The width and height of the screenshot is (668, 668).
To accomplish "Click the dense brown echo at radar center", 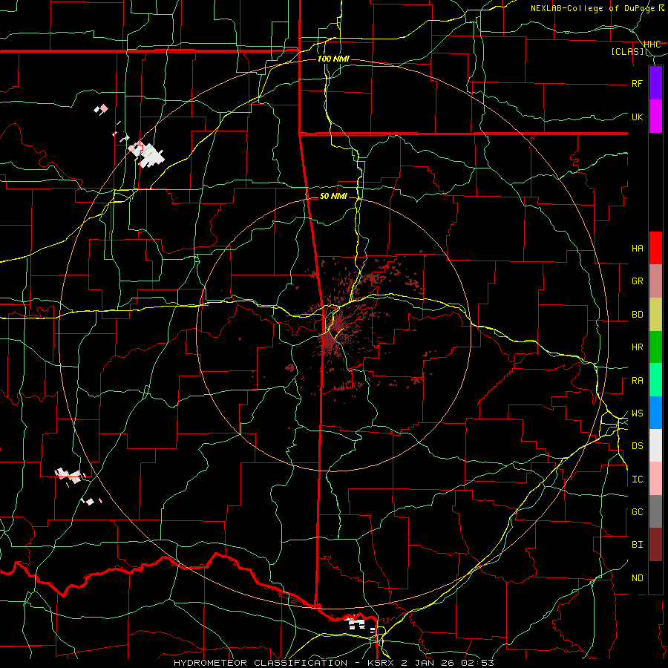I will [x=329, y=341].
